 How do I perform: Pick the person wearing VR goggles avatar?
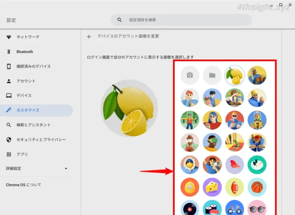(212, 142)
